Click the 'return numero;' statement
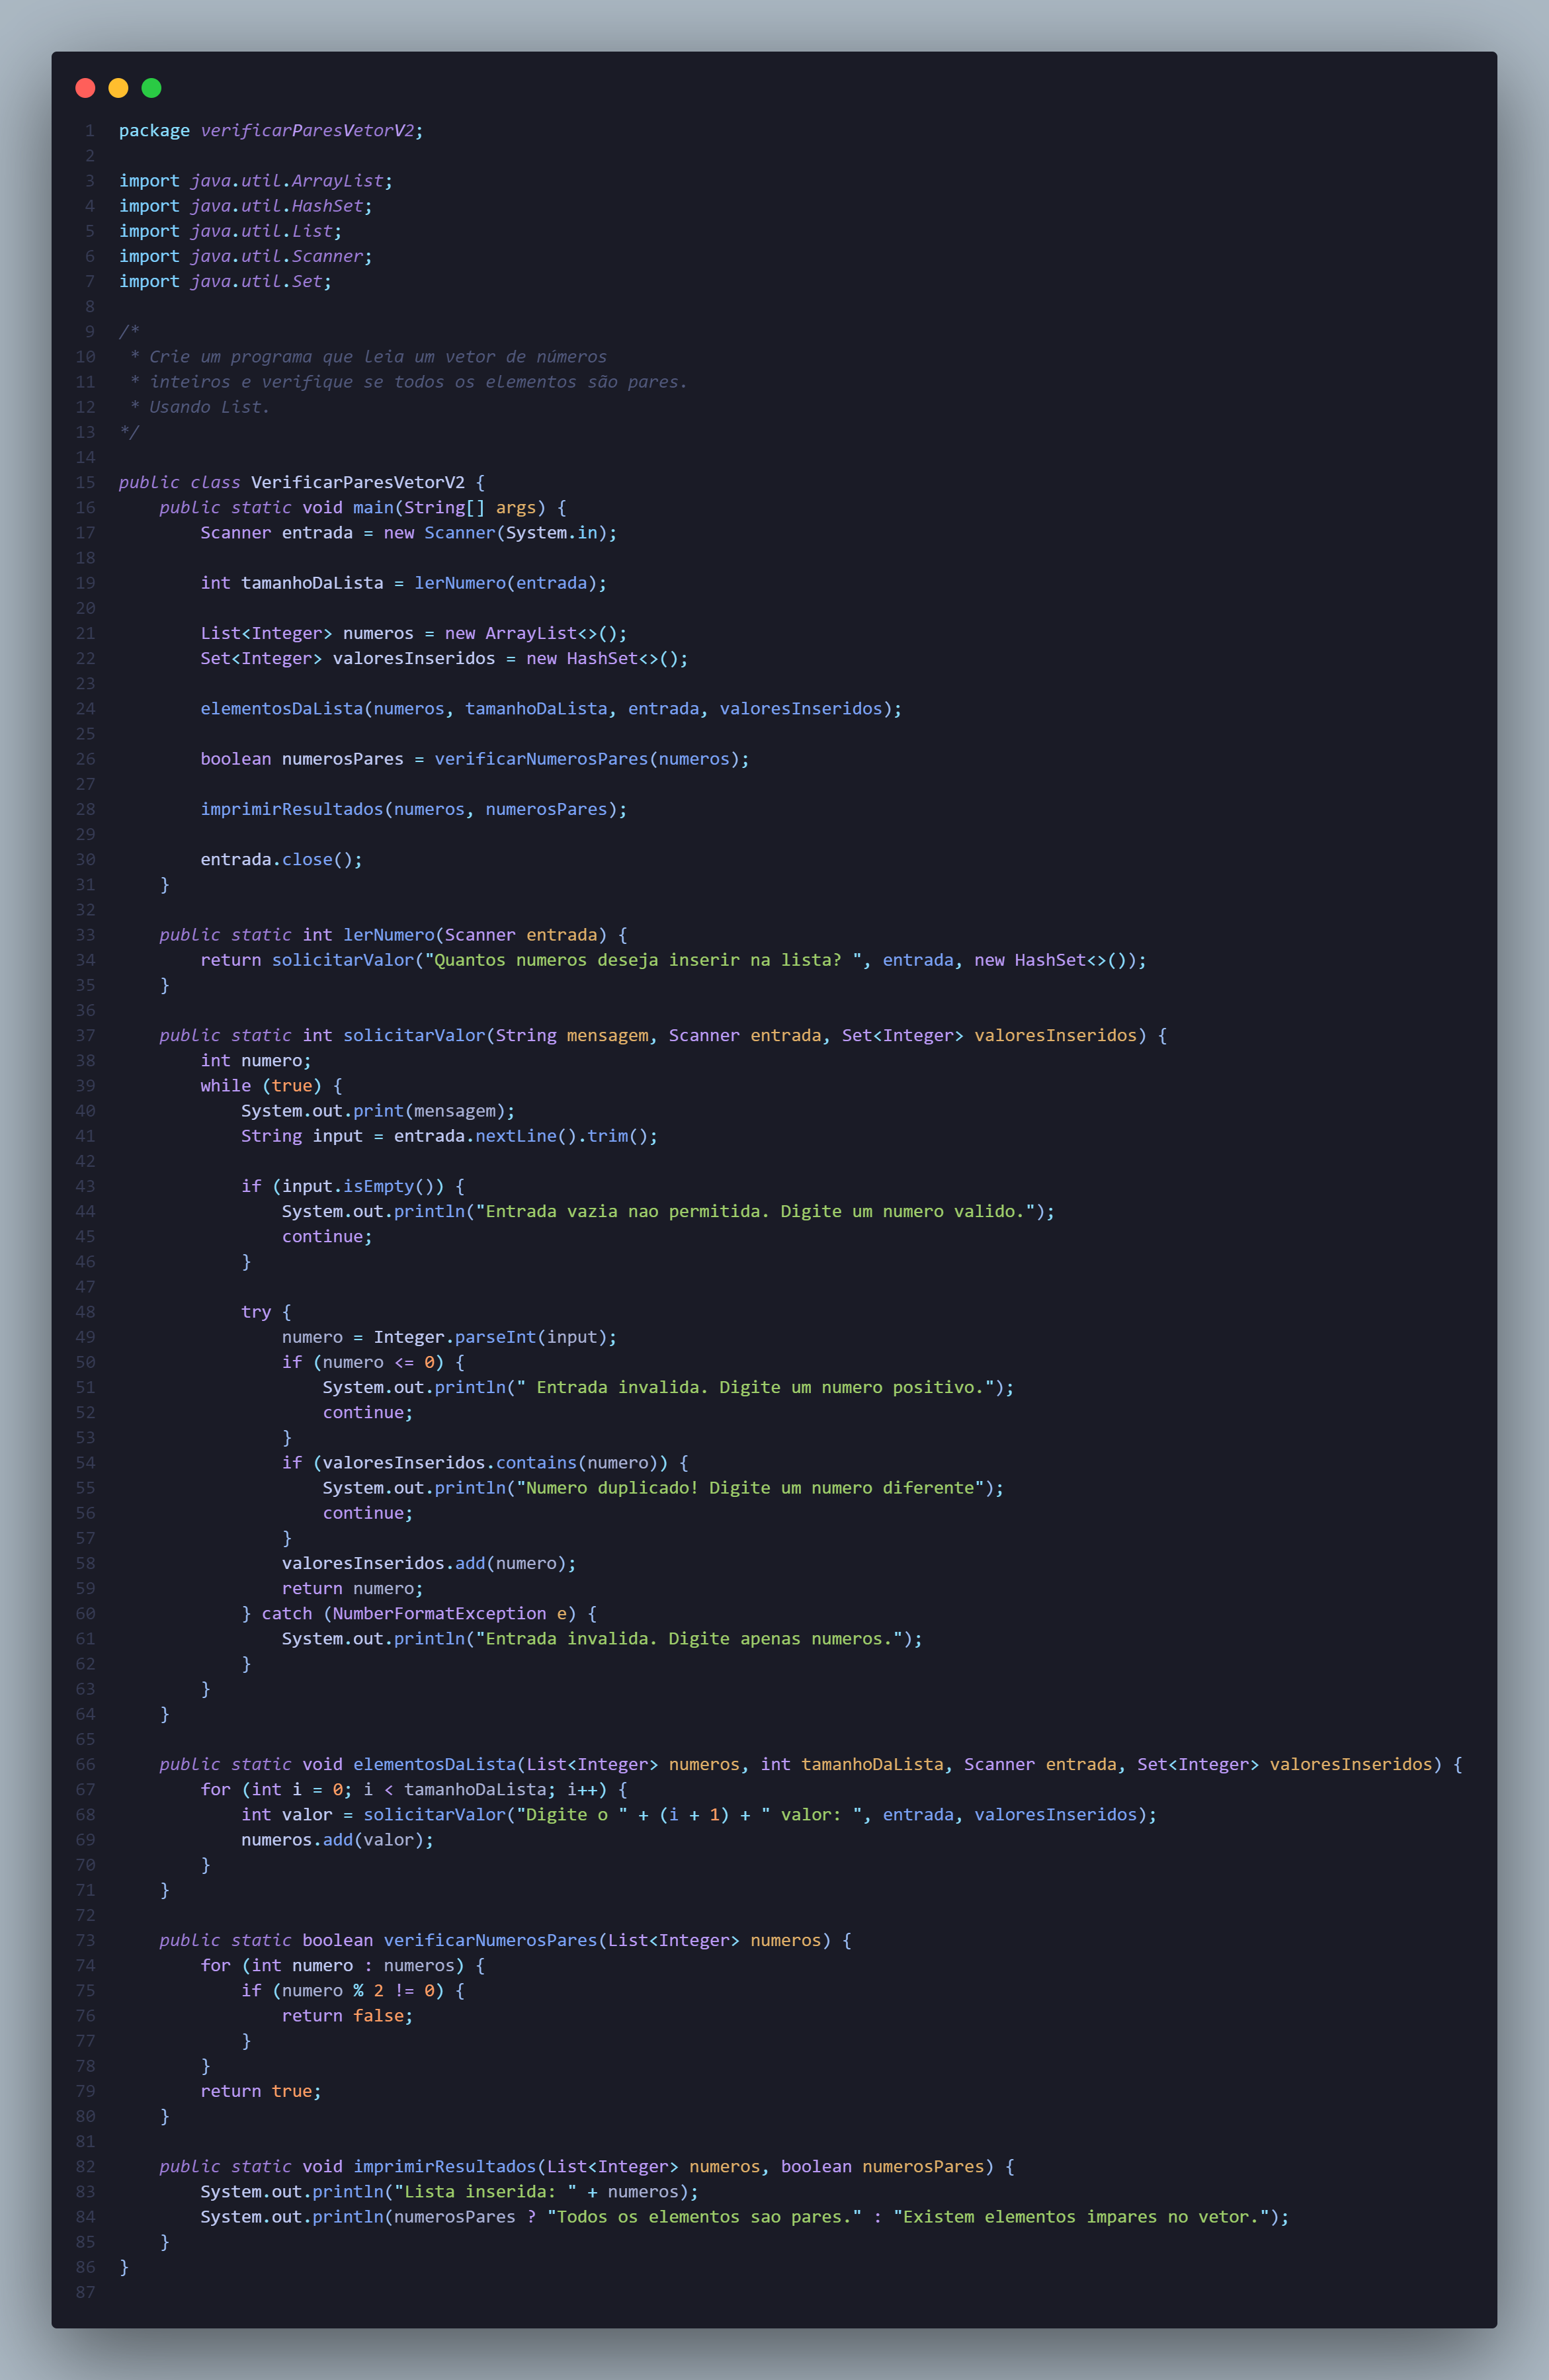The image size is (1549, 2380). [x=353, y=1588]
